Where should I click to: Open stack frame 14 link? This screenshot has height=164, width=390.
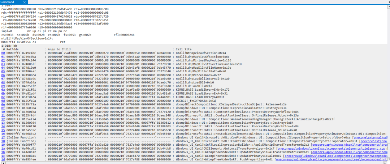click(3, 126)
